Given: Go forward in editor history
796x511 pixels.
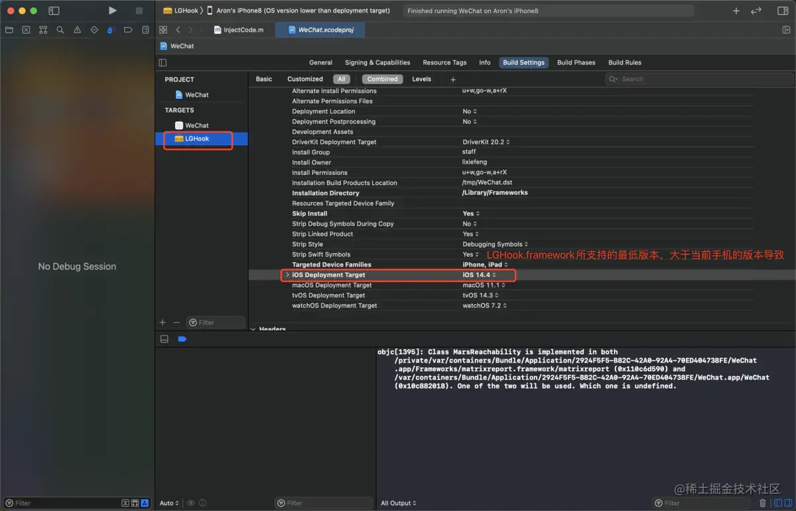Looking at the screenshot, I should coord(191,30).
